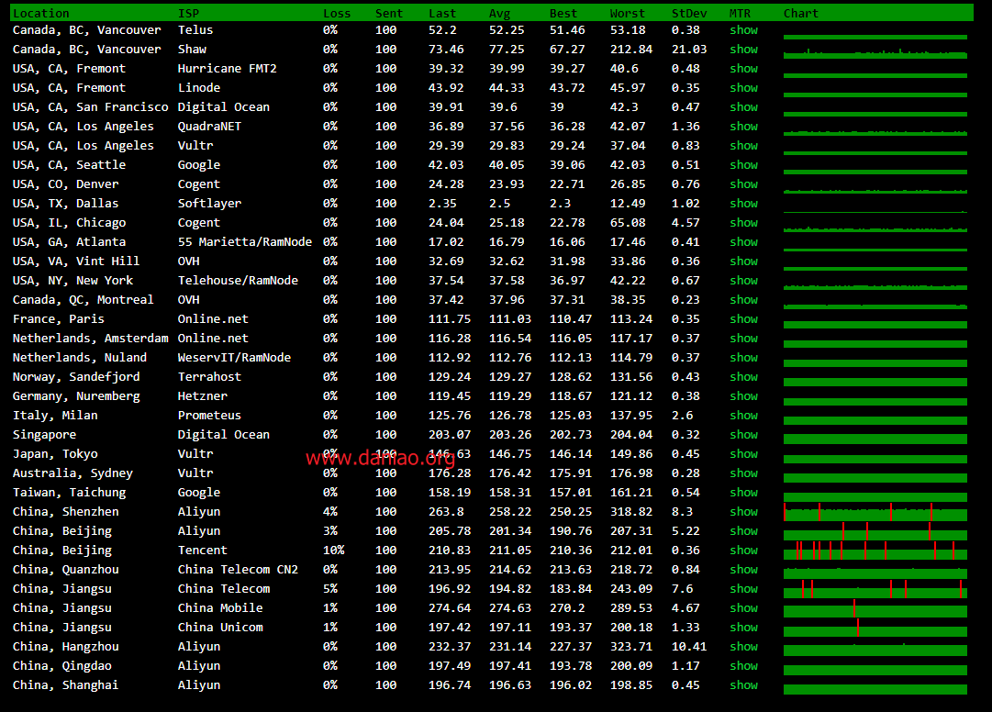Open show link for Australia, Sydney row
Image resolution: width=992 pixels, height=712 pixels.
(x=743, y=473)
